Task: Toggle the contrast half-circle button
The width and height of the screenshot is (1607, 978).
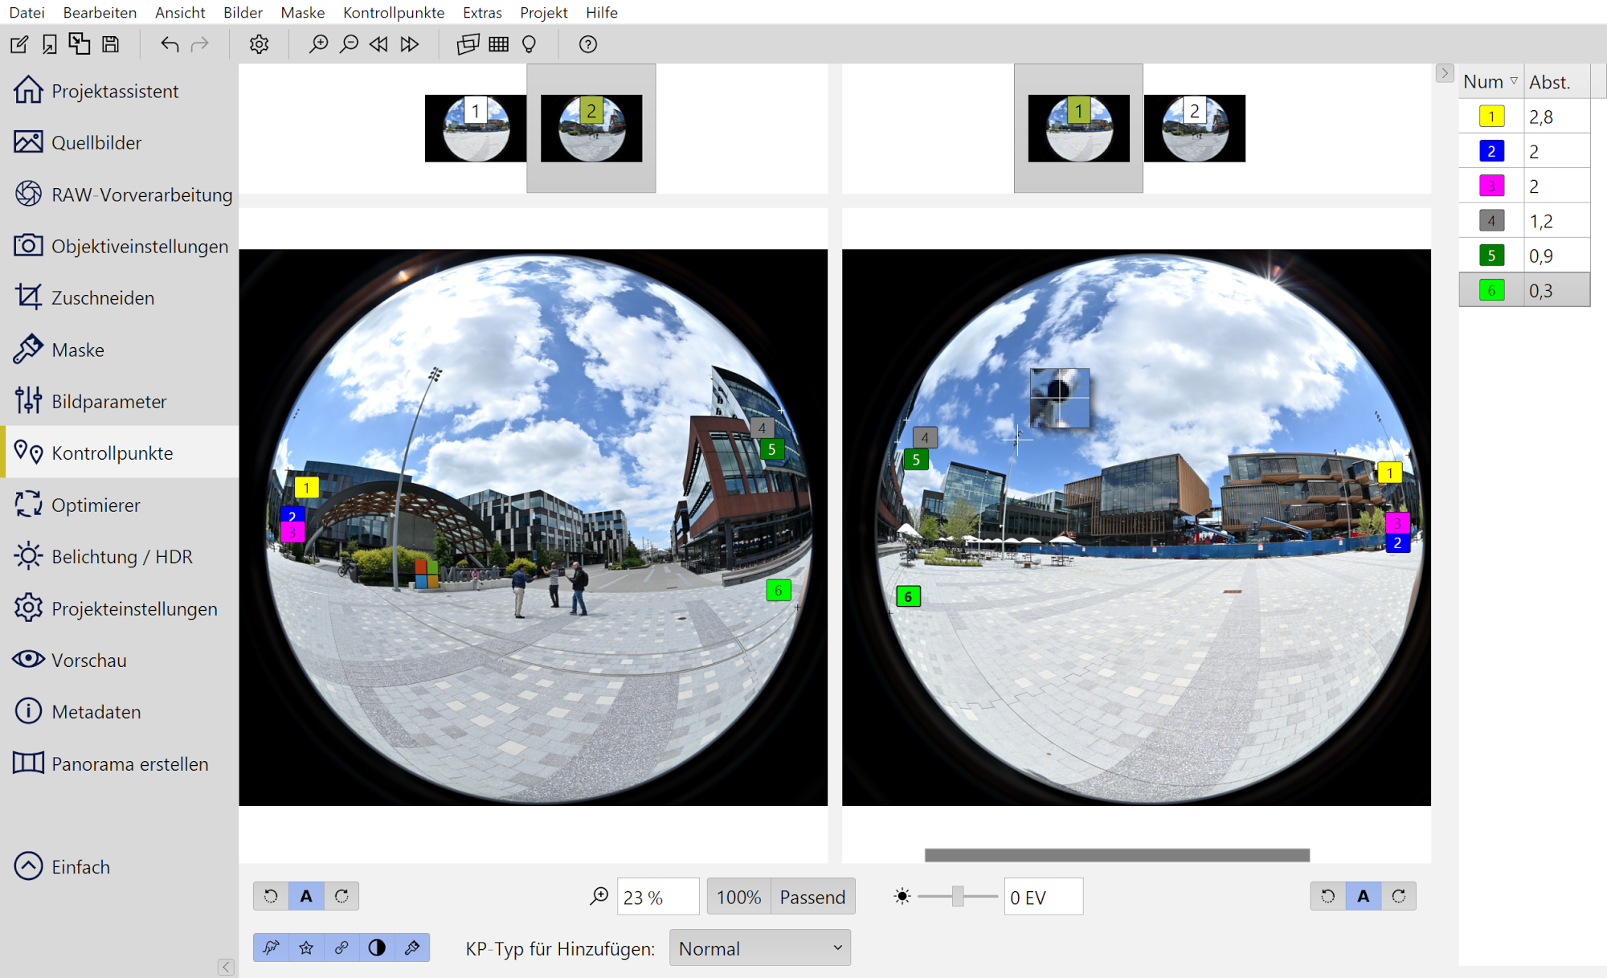Action: 377,947
